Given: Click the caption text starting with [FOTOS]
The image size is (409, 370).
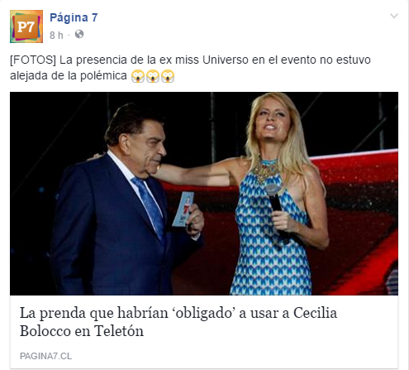Looking at the screenshot, I should [x=190, y=68].
